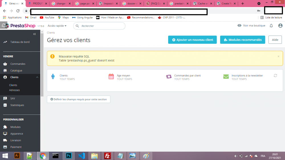Image resolution: width=285 pixels, height=160 pixels.
Task: Open Visual Studio Code from taskbar
Action: point(82,156)
